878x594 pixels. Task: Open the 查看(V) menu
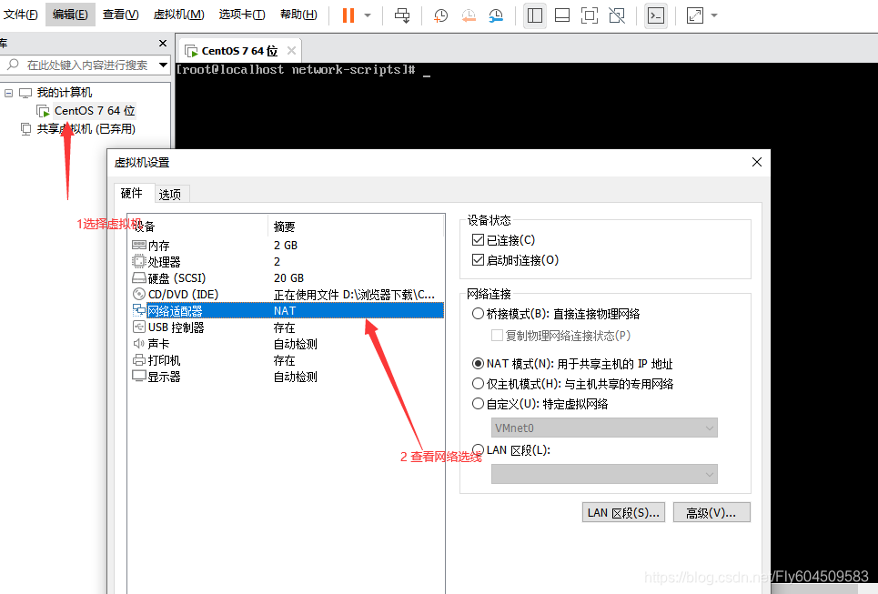pos(120,15)
